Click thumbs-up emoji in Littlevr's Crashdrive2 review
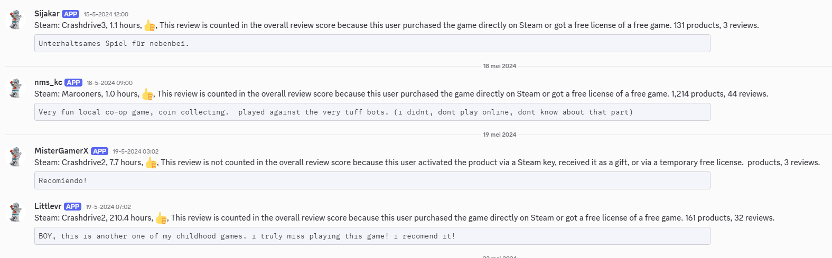The height and width of the screenshot is (258, 832). point(161,218)
